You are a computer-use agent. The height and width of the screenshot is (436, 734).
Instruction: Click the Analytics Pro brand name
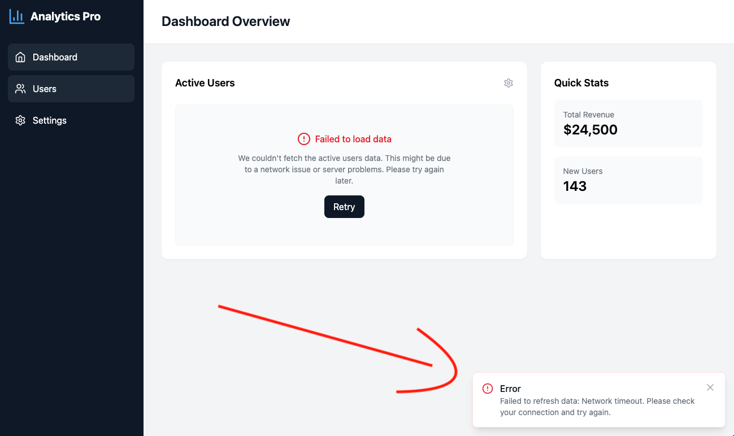tap(66, 16)
